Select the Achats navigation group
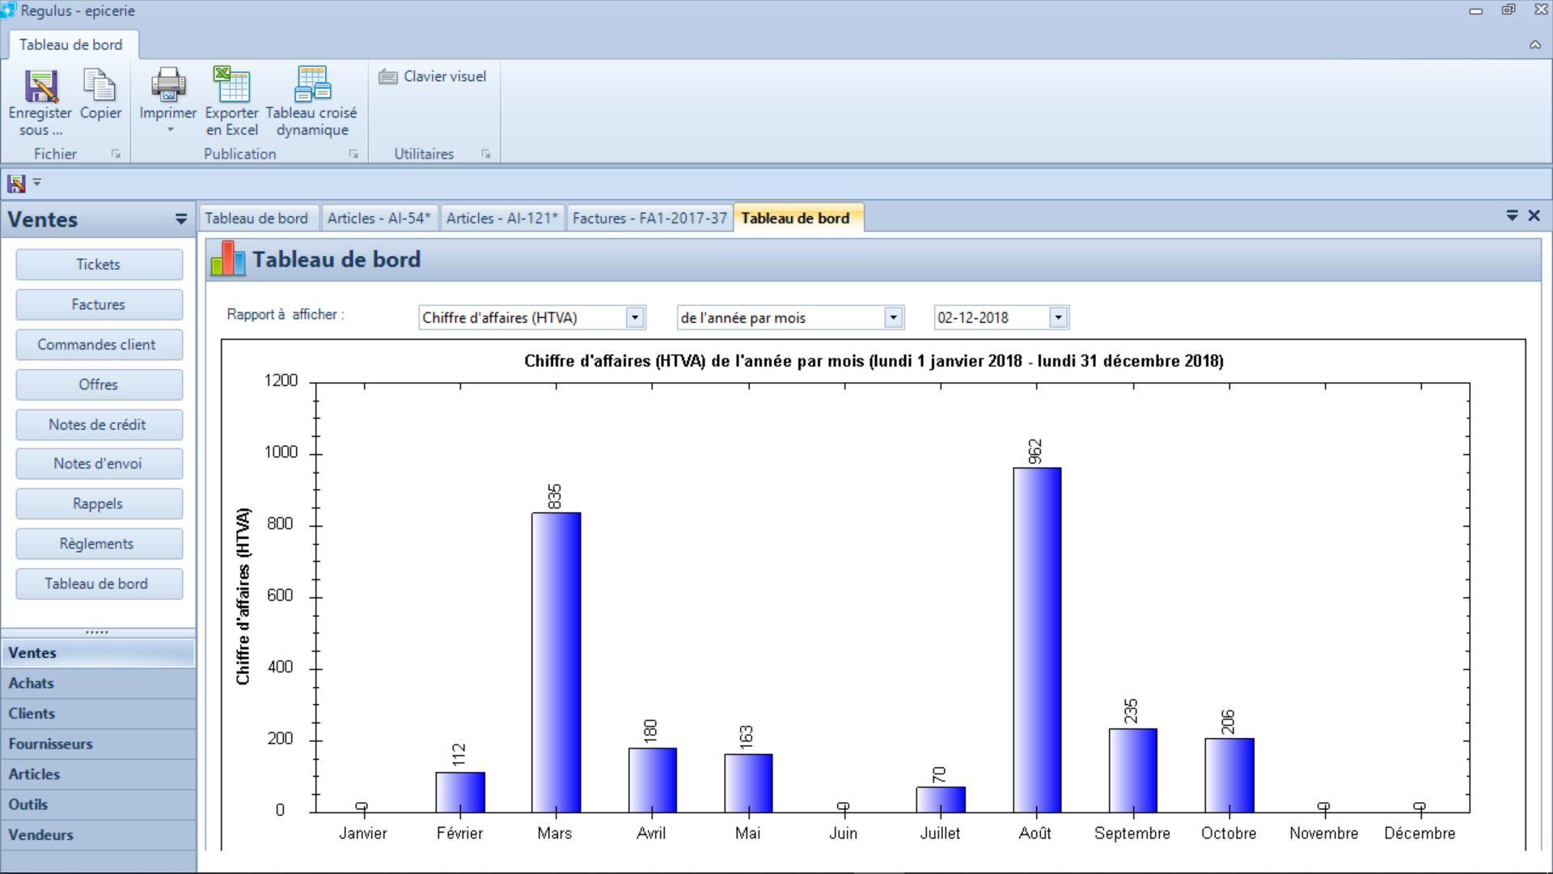This screenshot has height=874, width=1553. pyautogui.click(x=98, y=683)
